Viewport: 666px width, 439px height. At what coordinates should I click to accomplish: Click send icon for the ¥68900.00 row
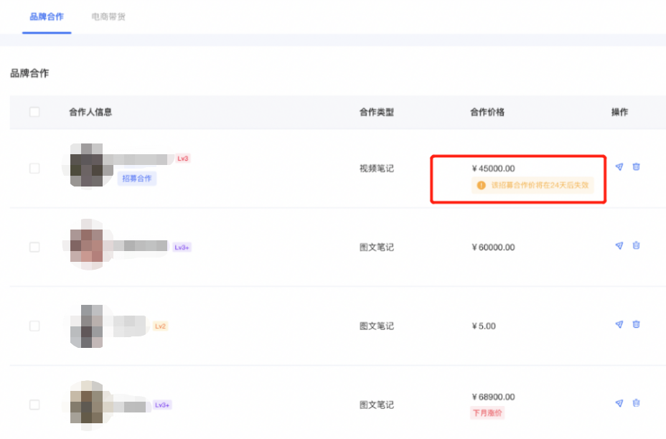tap(619, 404)
